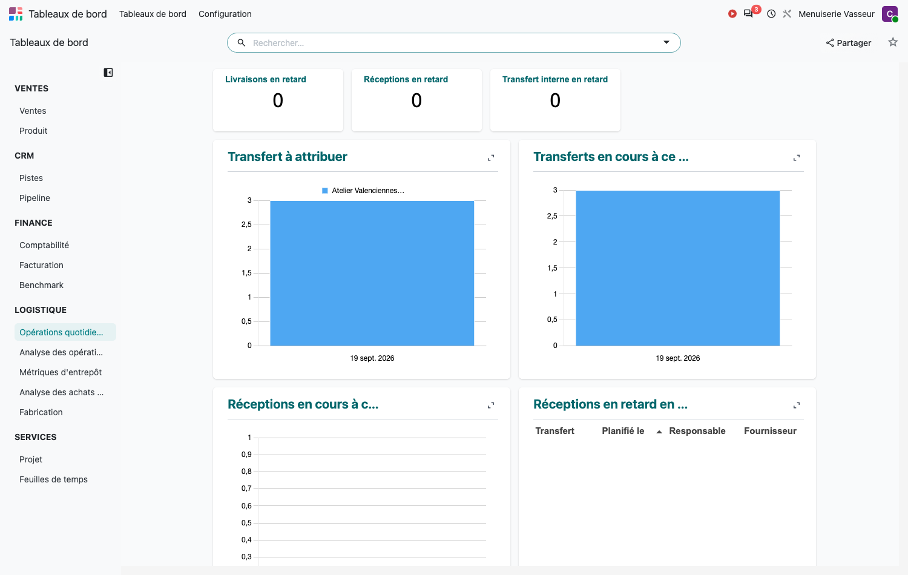The width and height of the screenshot is (908, 575).
Task: Expand the Transferts en cours chart fullscreen
Action: tap(797, 158)
